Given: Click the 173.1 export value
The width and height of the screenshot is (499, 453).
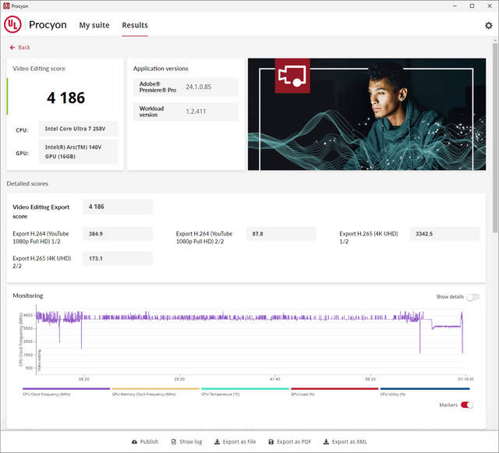Looking at the screenshot, I should 118,258.
